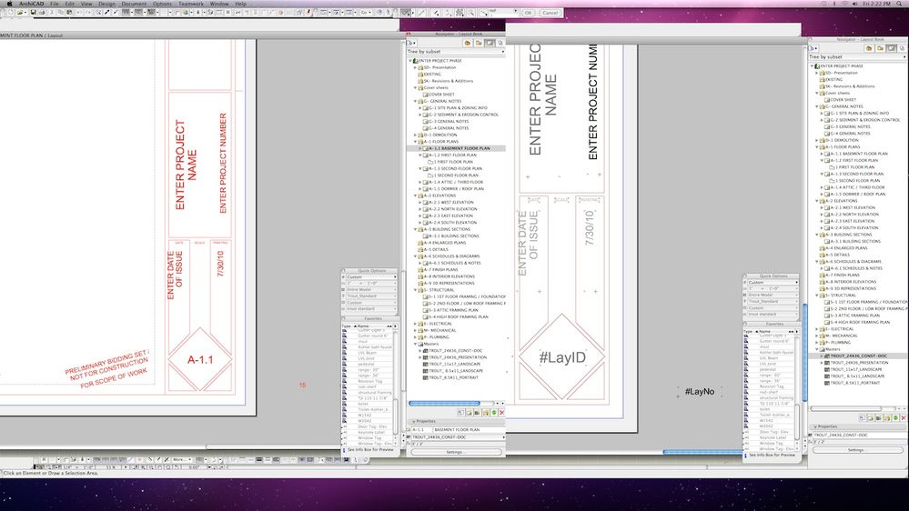Open Entire Model dropdown in right Quick Options
The width and height of the screenshot is (909, 511).
771,295
